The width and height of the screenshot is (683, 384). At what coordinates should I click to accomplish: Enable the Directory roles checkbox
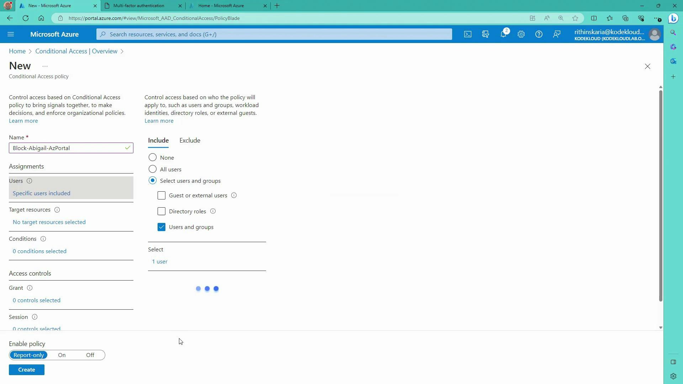(162, 211)
